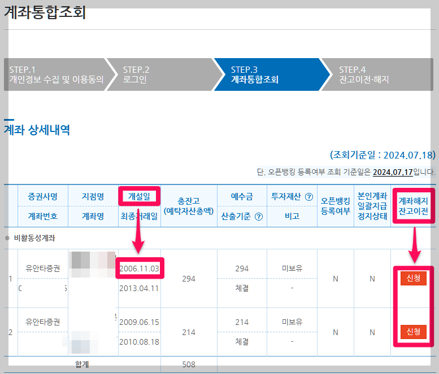
Task: Click the 예수금 column header
Action: click(242, 196)
